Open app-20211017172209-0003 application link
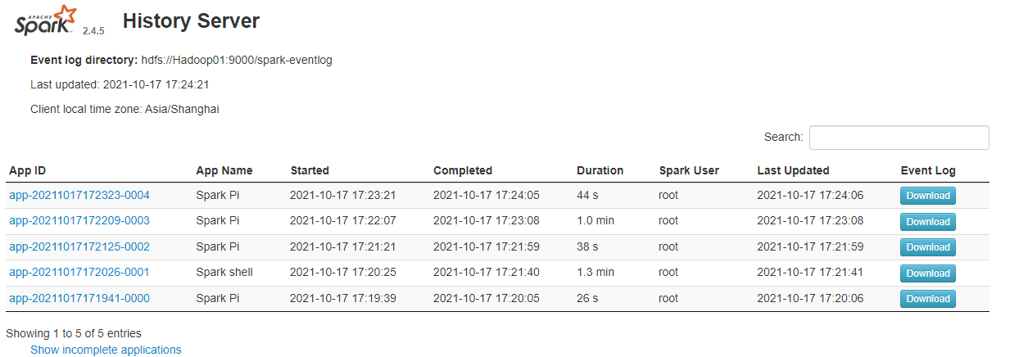This screenshot has height=357, width=1019. 79,220
